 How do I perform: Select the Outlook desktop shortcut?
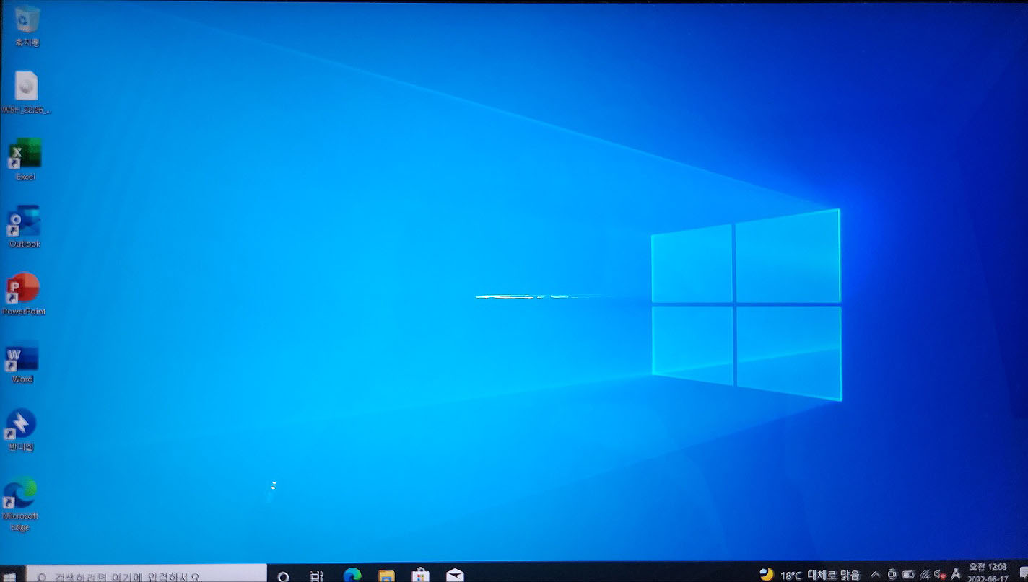[x=25, y=226]
